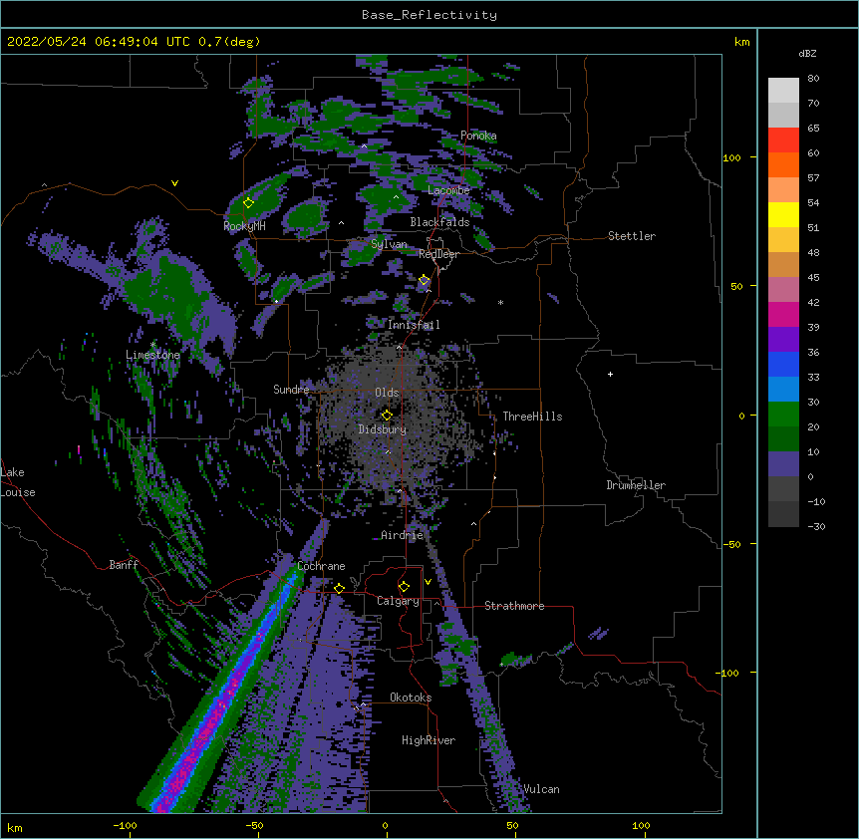Click the Ponoka city label
The width and height of the screenshot is (859, 839).
point(478,136)
